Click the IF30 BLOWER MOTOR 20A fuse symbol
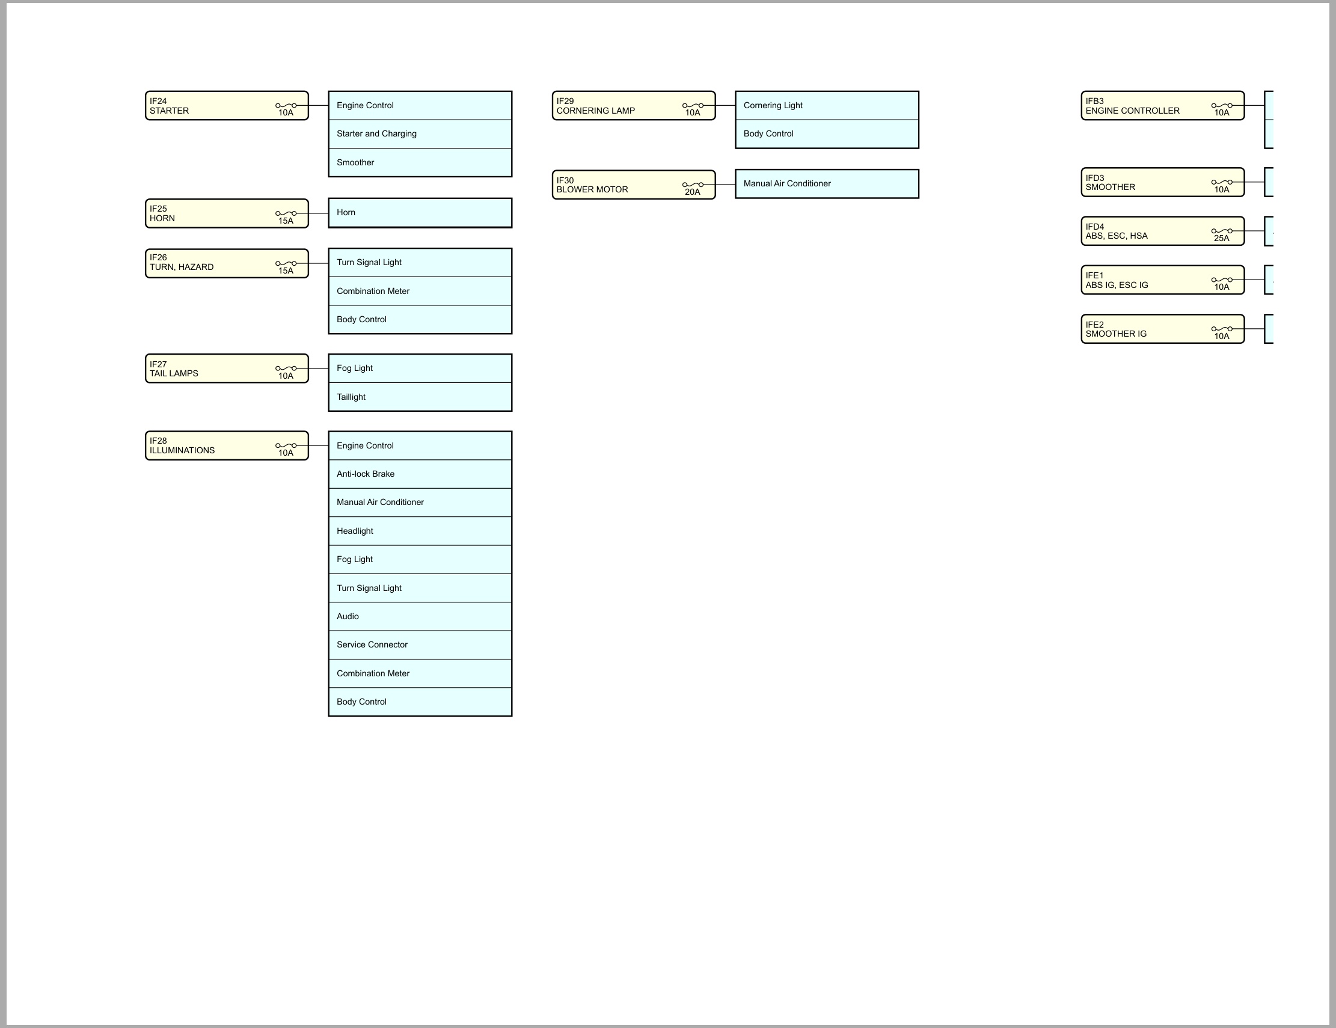Viewport: 1336px width, 1028px height. coord(693,185)
